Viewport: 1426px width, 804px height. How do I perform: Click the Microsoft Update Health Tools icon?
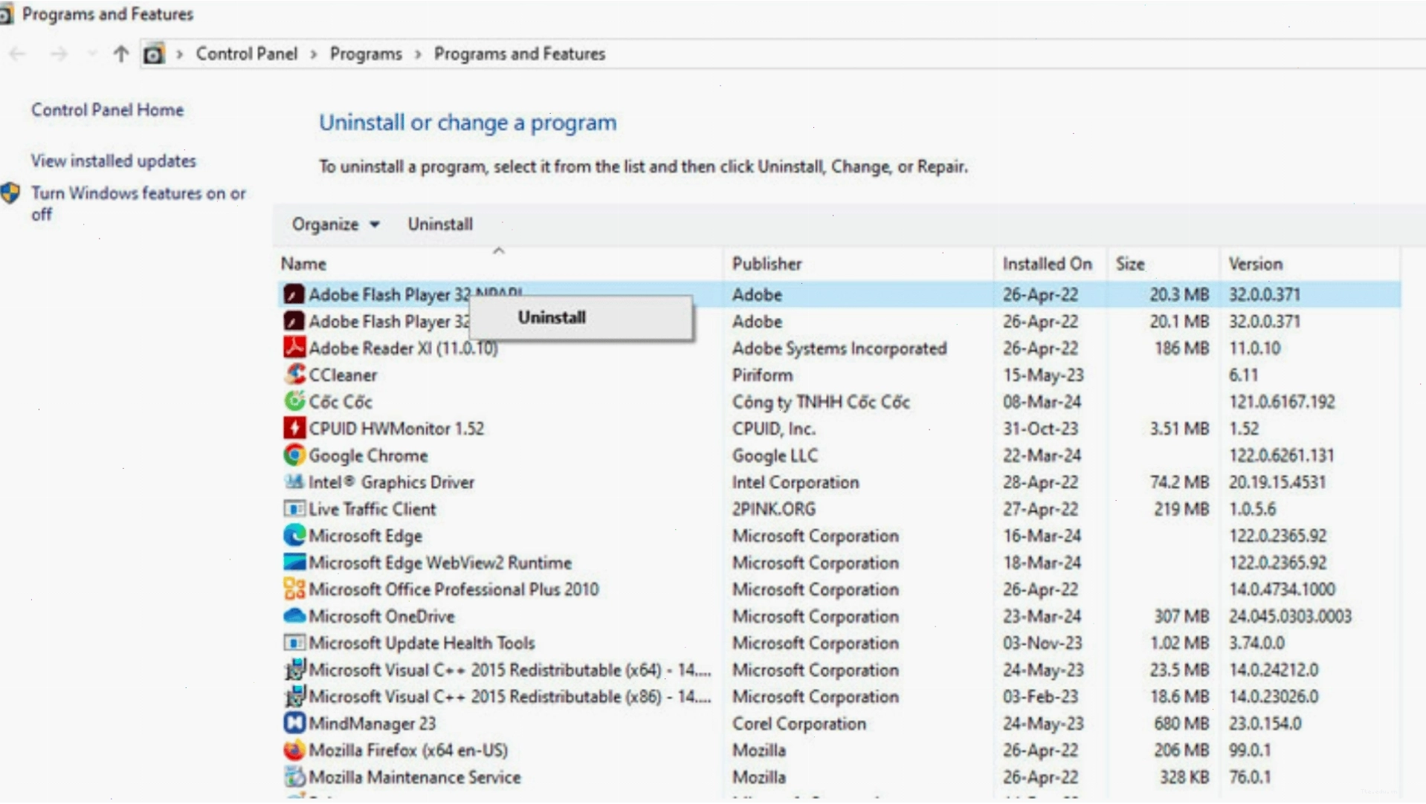pyautogui.click(x=294, y=643)
